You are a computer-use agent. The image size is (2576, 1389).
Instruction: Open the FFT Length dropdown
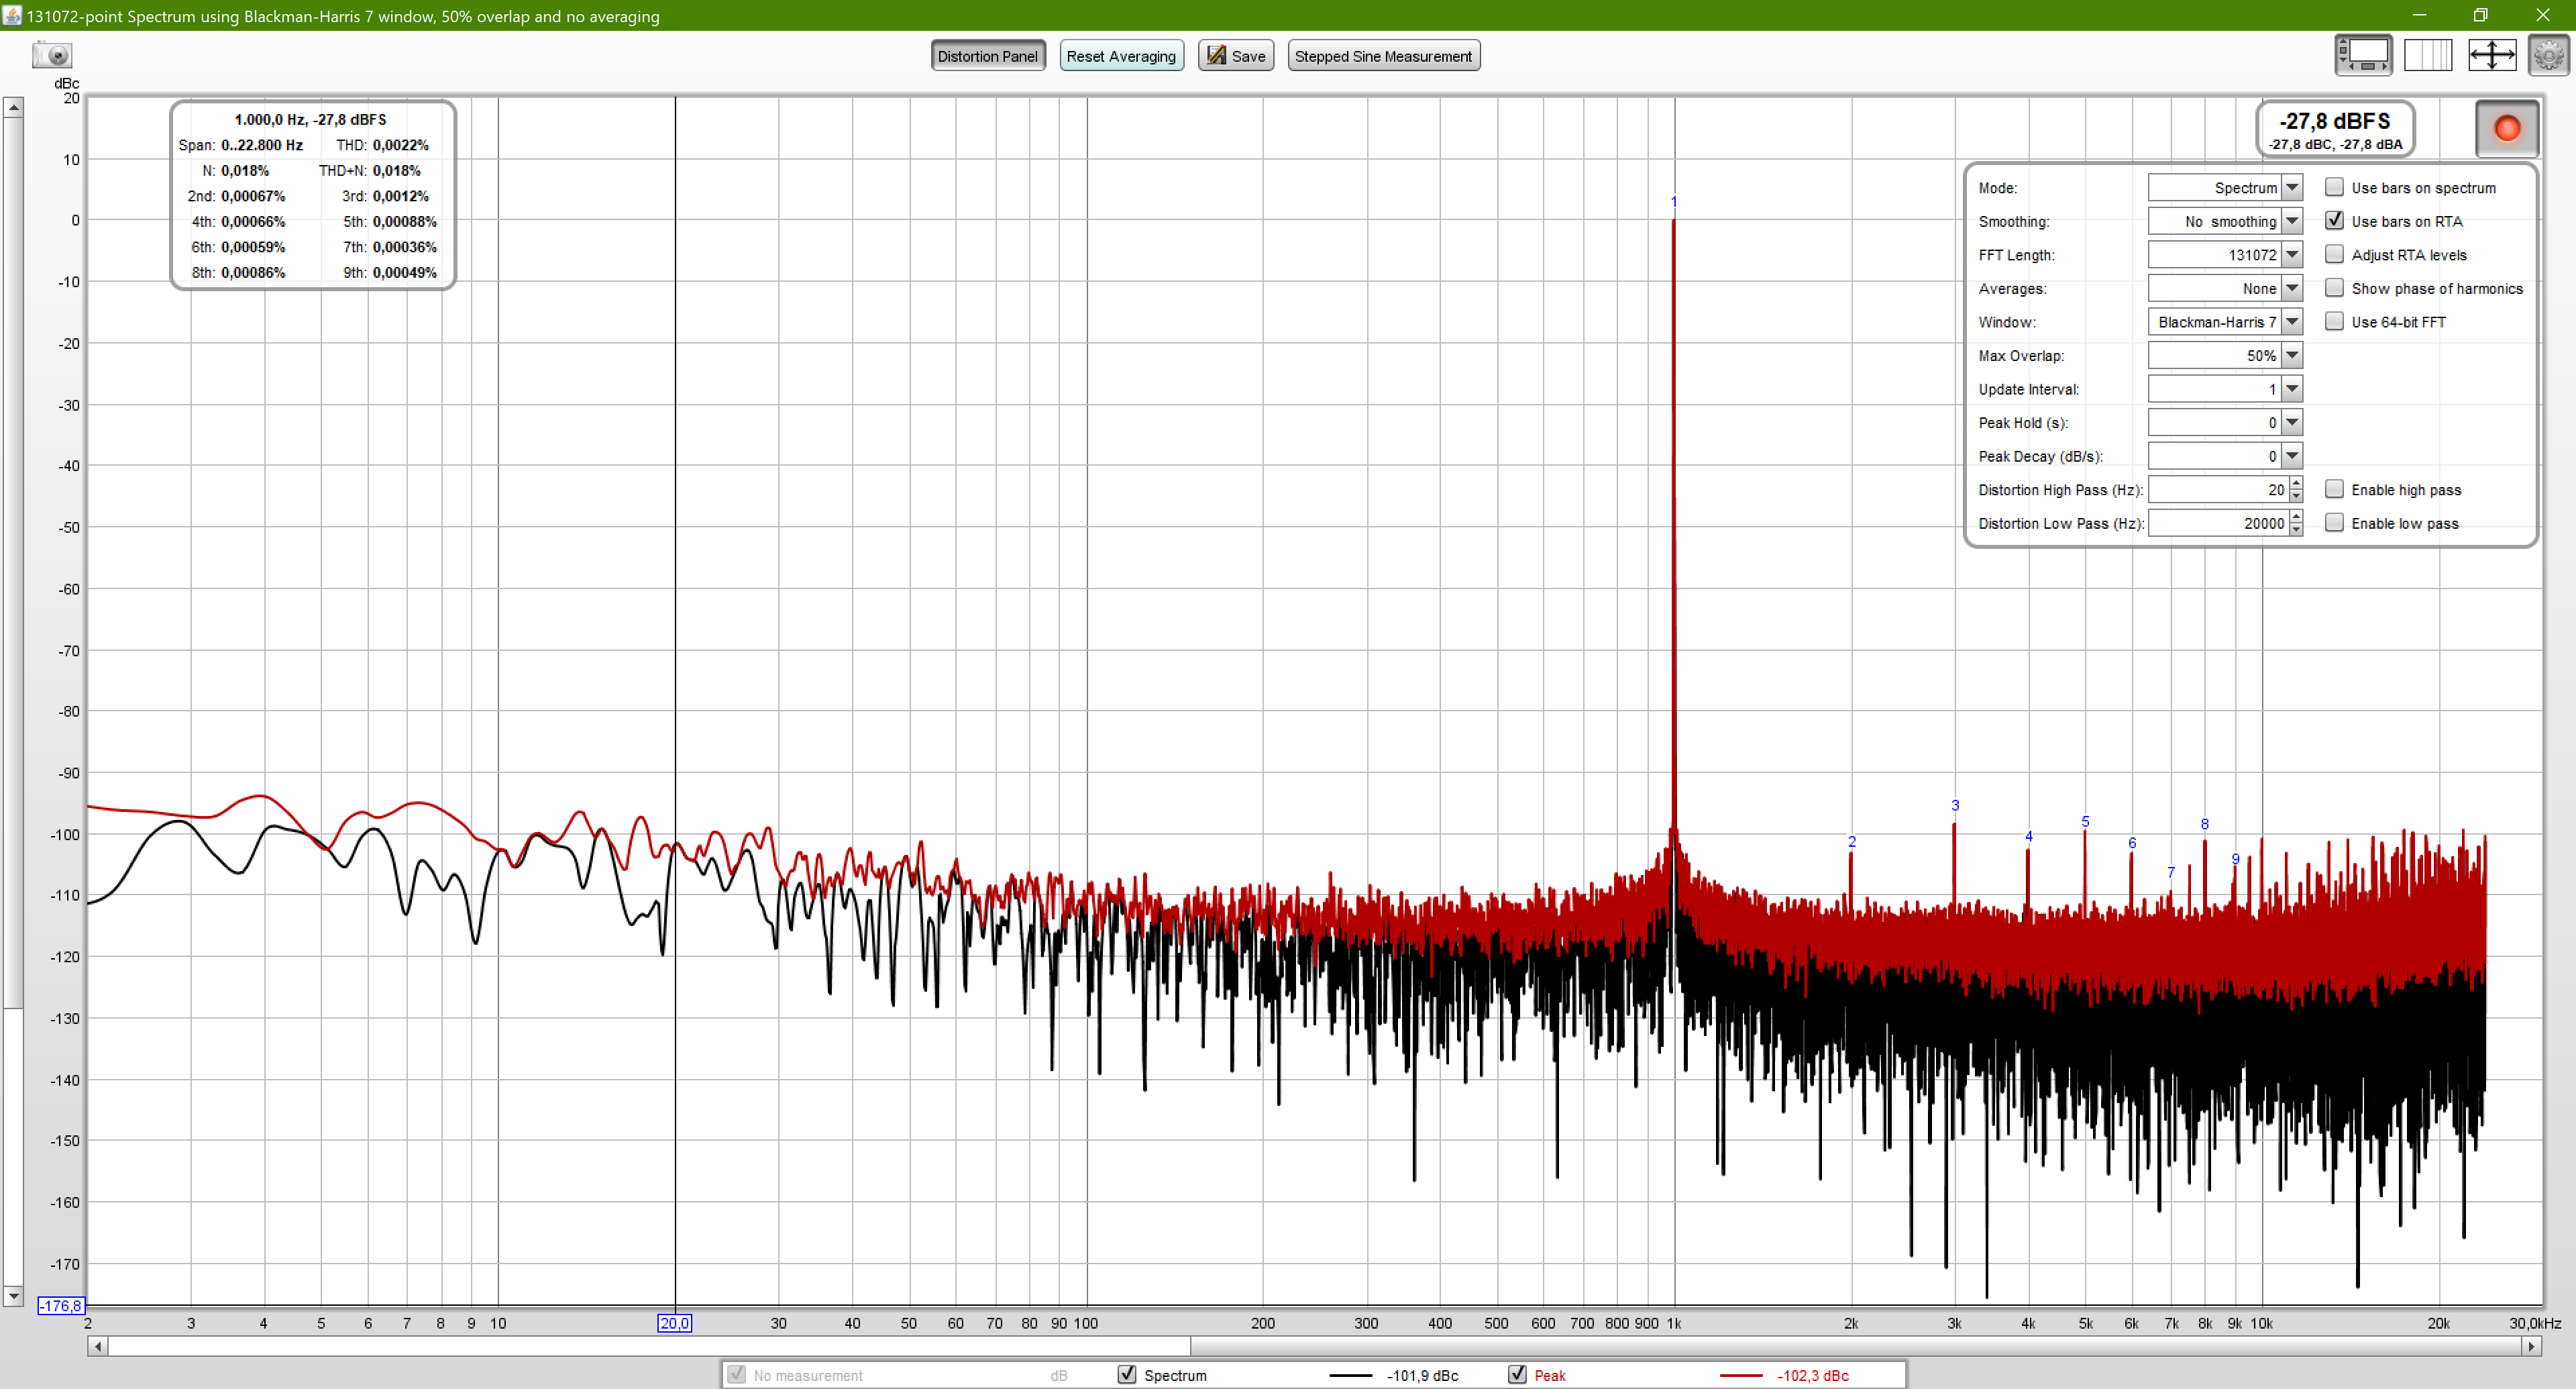click(2292, 255)
